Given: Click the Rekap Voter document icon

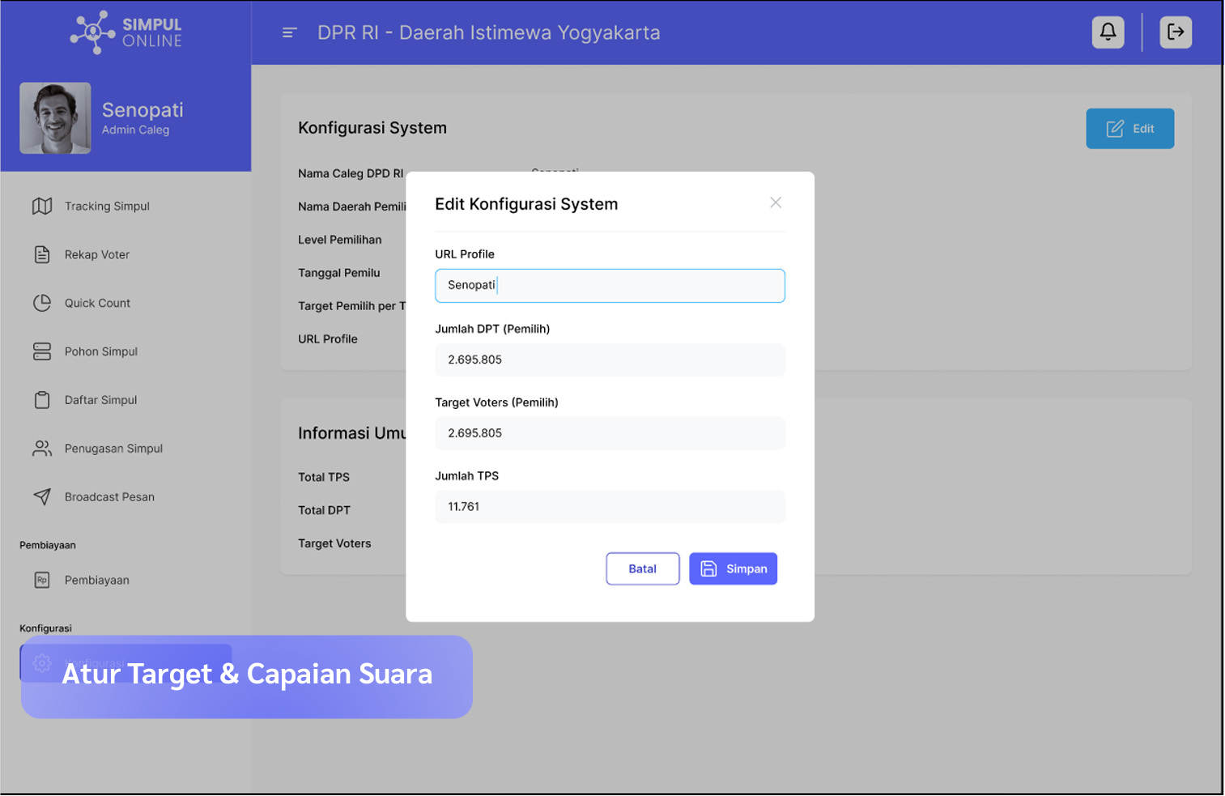Looking at the screenshot, I should [42, 254].
